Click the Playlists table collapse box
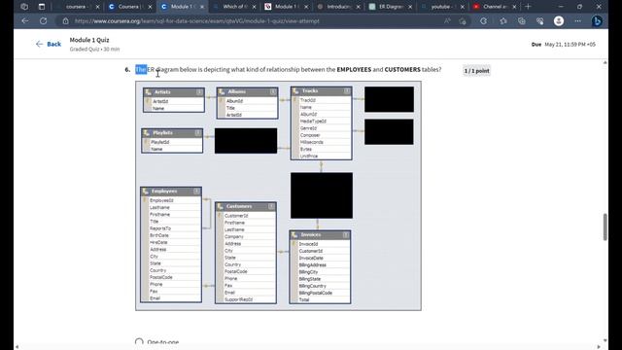The width and height of the screenshot is (622, 350). (197, 133)
